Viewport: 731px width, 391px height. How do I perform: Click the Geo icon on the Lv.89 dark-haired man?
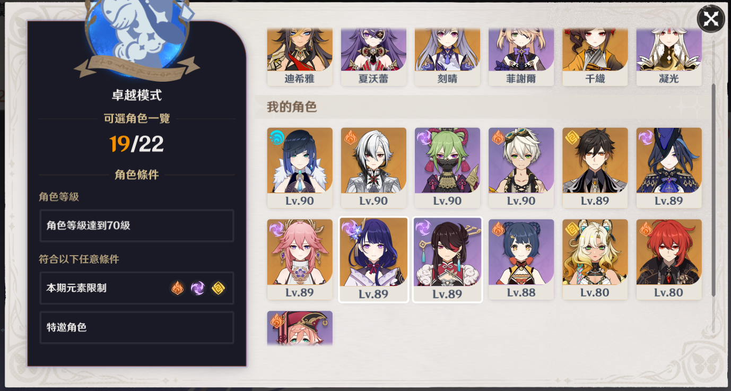[572, 138]
